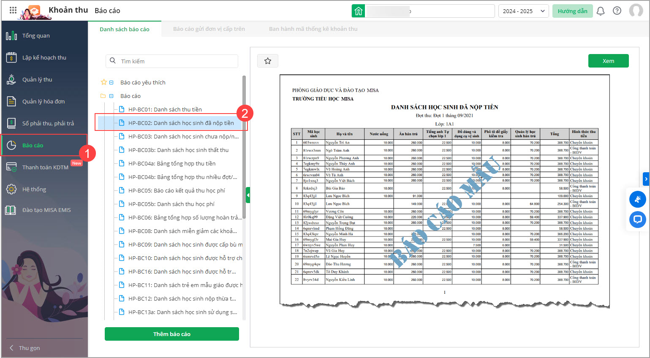Collapse the report list panel arrow
Viewport: 650px width, 358px height.
pyautogui.click(x=248, y=195)
